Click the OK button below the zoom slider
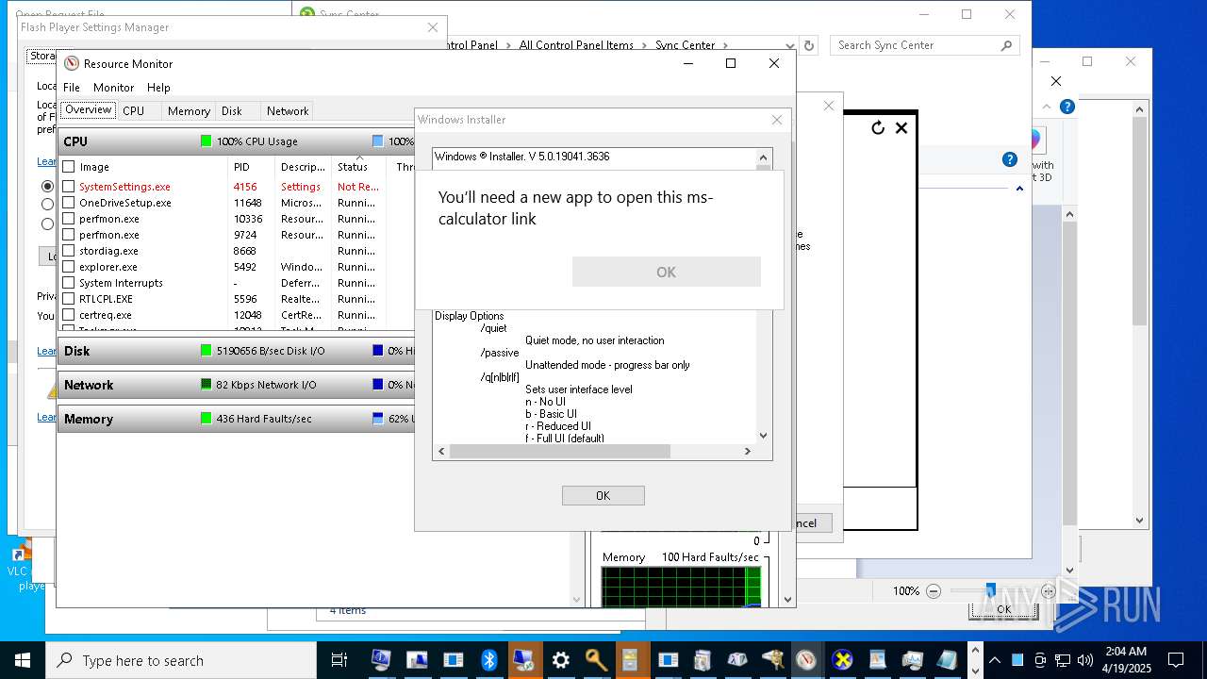 click(1004, 609)
